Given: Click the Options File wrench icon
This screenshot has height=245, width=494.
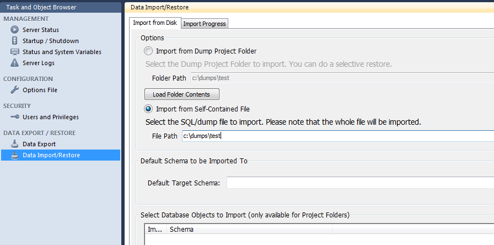Looking at the screenshot, I should tap(14, 90).
